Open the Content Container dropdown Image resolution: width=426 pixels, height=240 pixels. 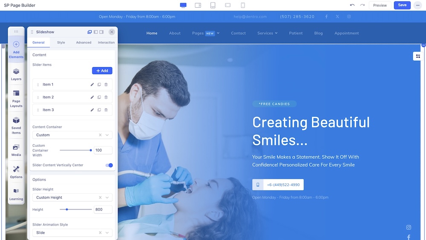point(72,135)
